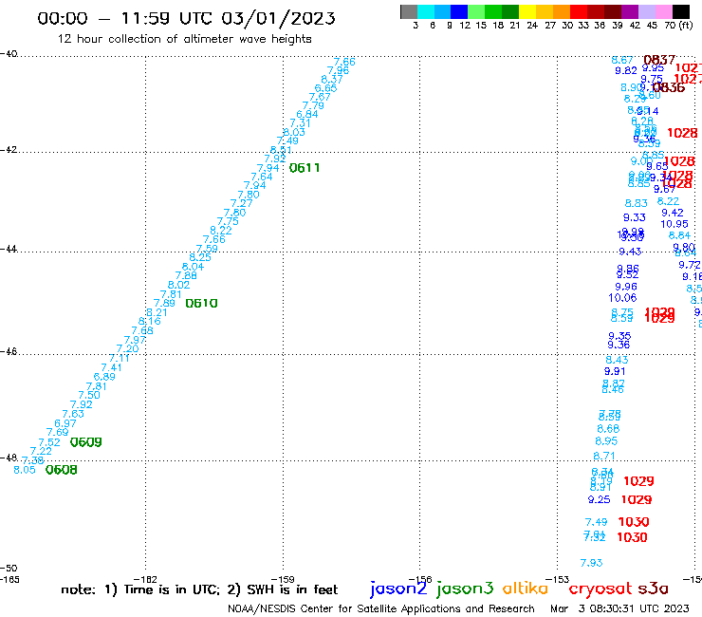Click the black swatch at the legend's end
This screenshot has height=617, width=702.
point(681,11)
